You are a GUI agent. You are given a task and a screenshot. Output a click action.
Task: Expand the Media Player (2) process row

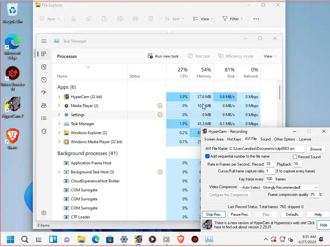pyautogui.click(x=59, y=105)
